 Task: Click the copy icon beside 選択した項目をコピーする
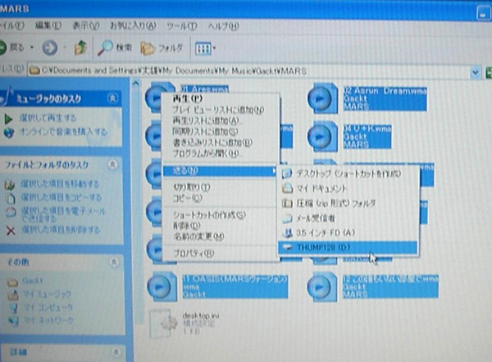click(11, 198)
